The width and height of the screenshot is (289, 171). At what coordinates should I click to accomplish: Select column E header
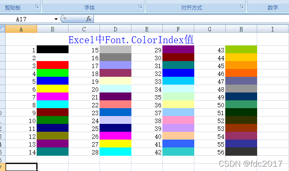click(x=147, y=29)
